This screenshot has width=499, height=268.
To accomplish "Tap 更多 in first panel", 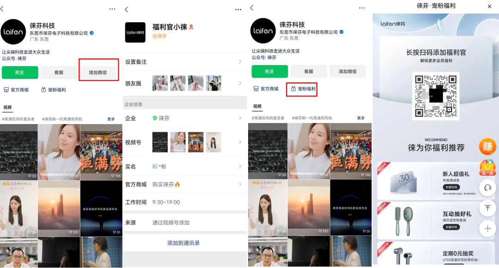I will [x=111, y=119].
